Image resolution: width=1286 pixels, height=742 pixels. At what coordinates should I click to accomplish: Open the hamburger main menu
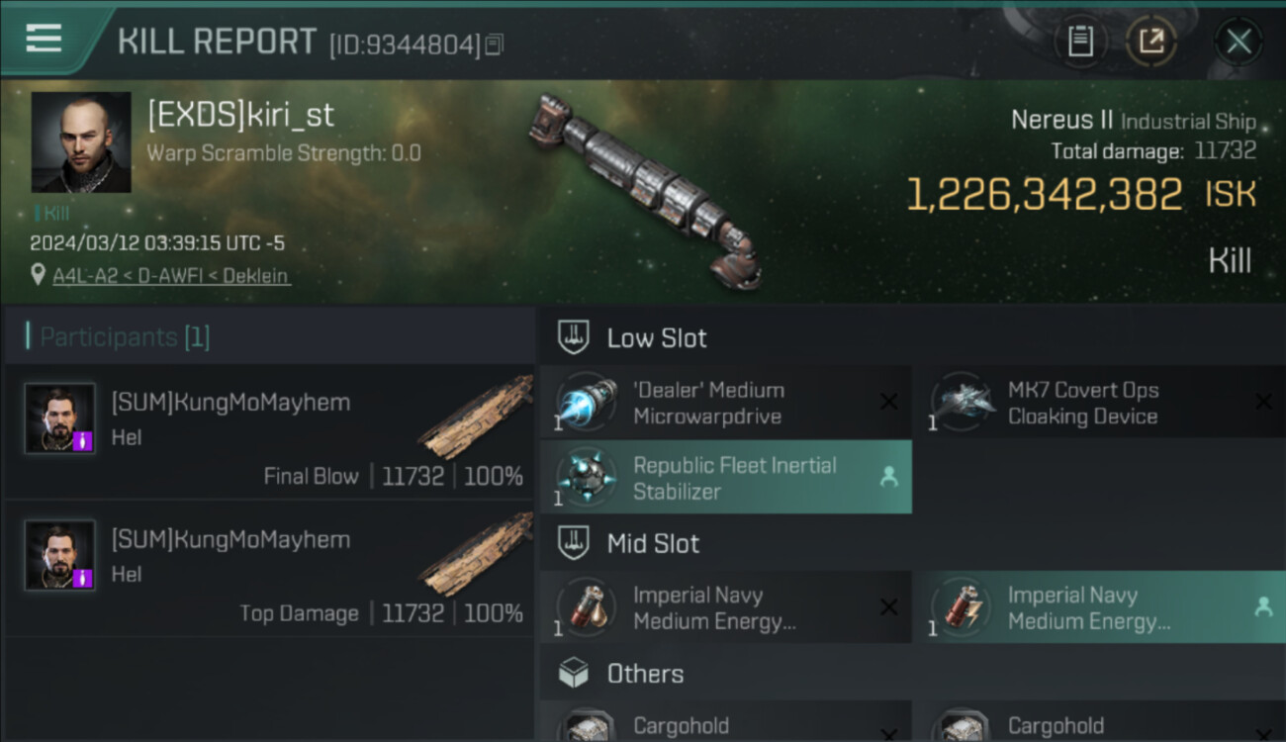click(44, 40)
